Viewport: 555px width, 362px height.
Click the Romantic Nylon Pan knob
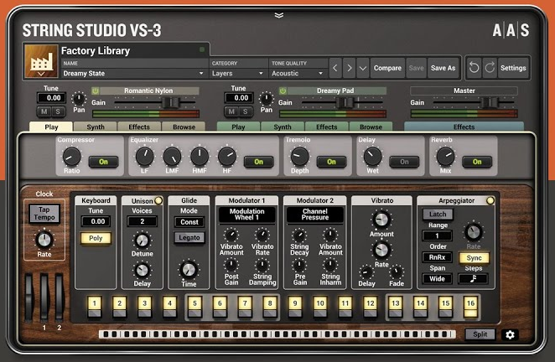click(79, 99)
